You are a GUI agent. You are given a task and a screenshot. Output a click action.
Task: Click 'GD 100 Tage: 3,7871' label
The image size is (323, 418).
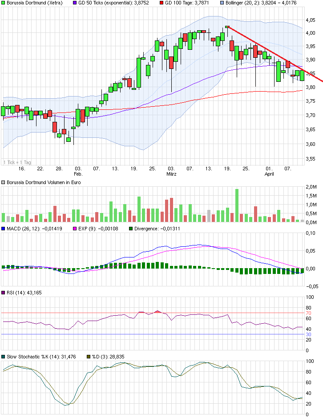(x=187, y=3)
